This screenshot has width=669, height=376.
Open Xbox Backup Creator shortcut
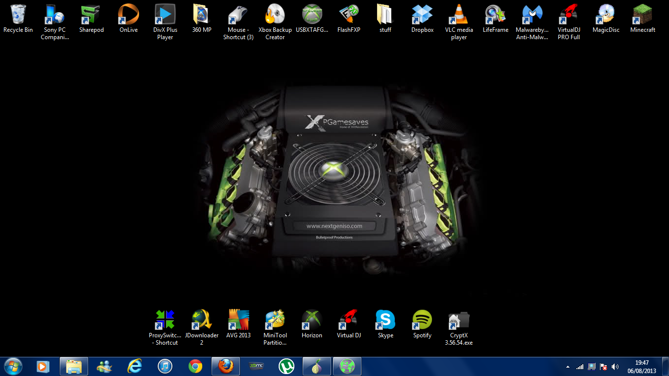click(x=275, y=15)
